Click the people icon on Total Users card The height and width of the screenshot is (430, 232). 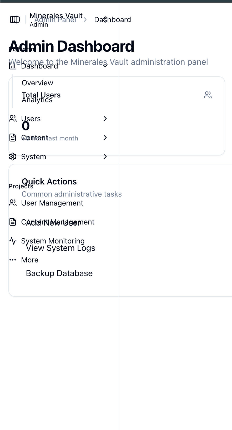click(208, 95)
